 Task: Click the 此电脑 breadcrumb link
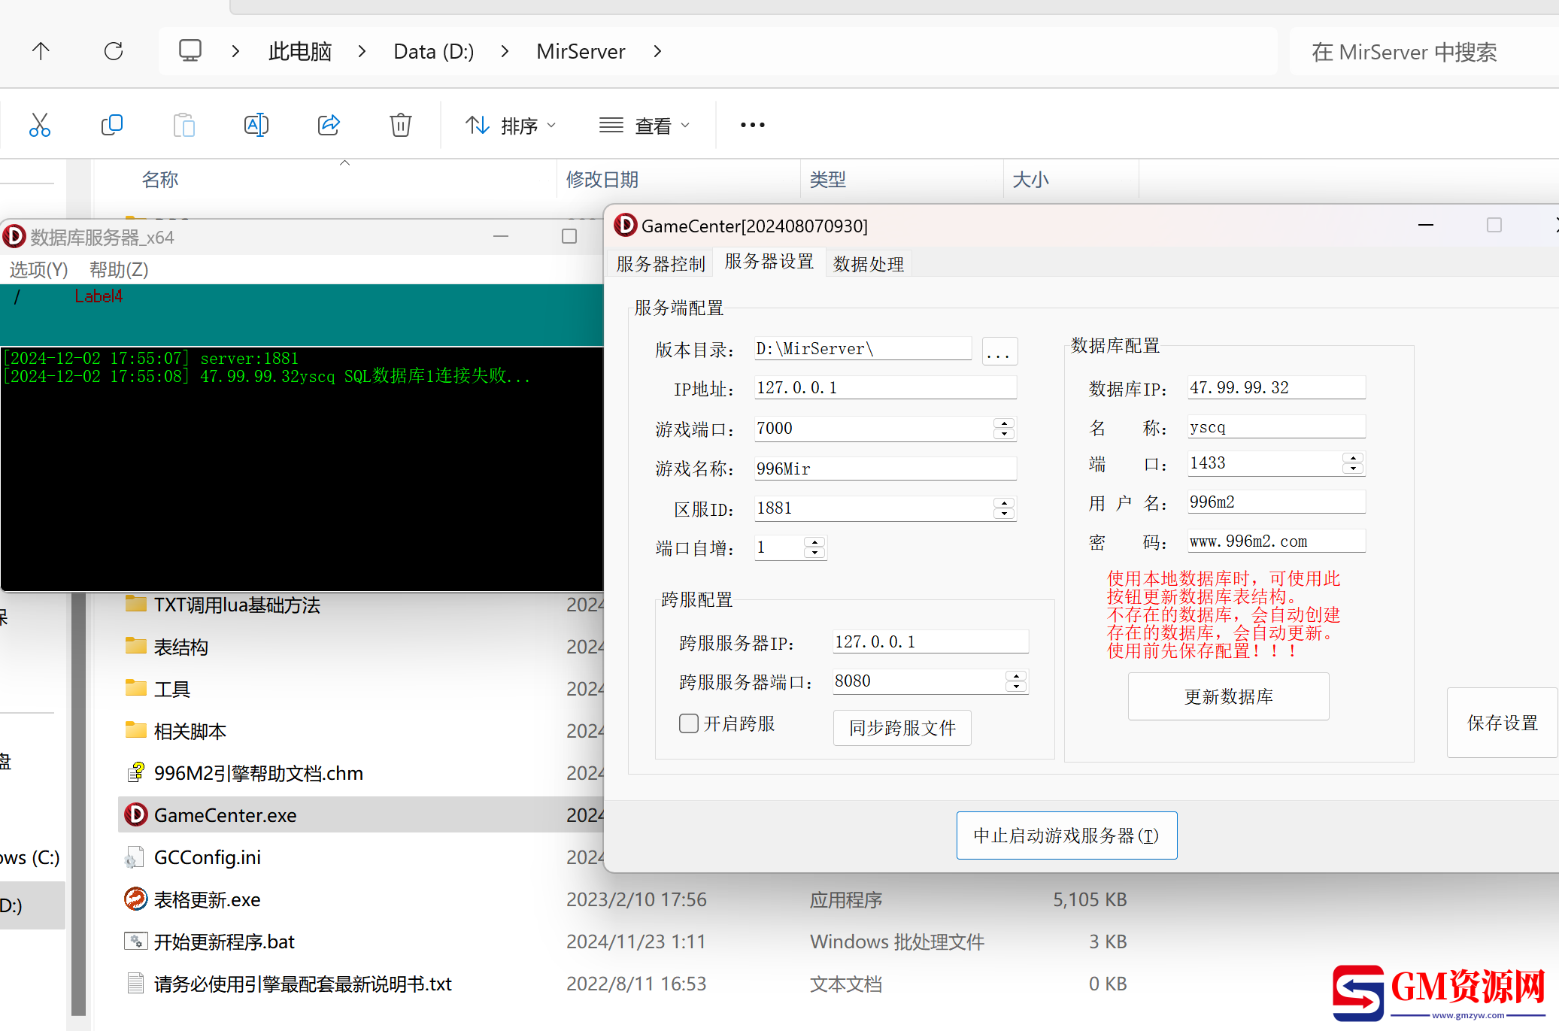tap(300, 51)
